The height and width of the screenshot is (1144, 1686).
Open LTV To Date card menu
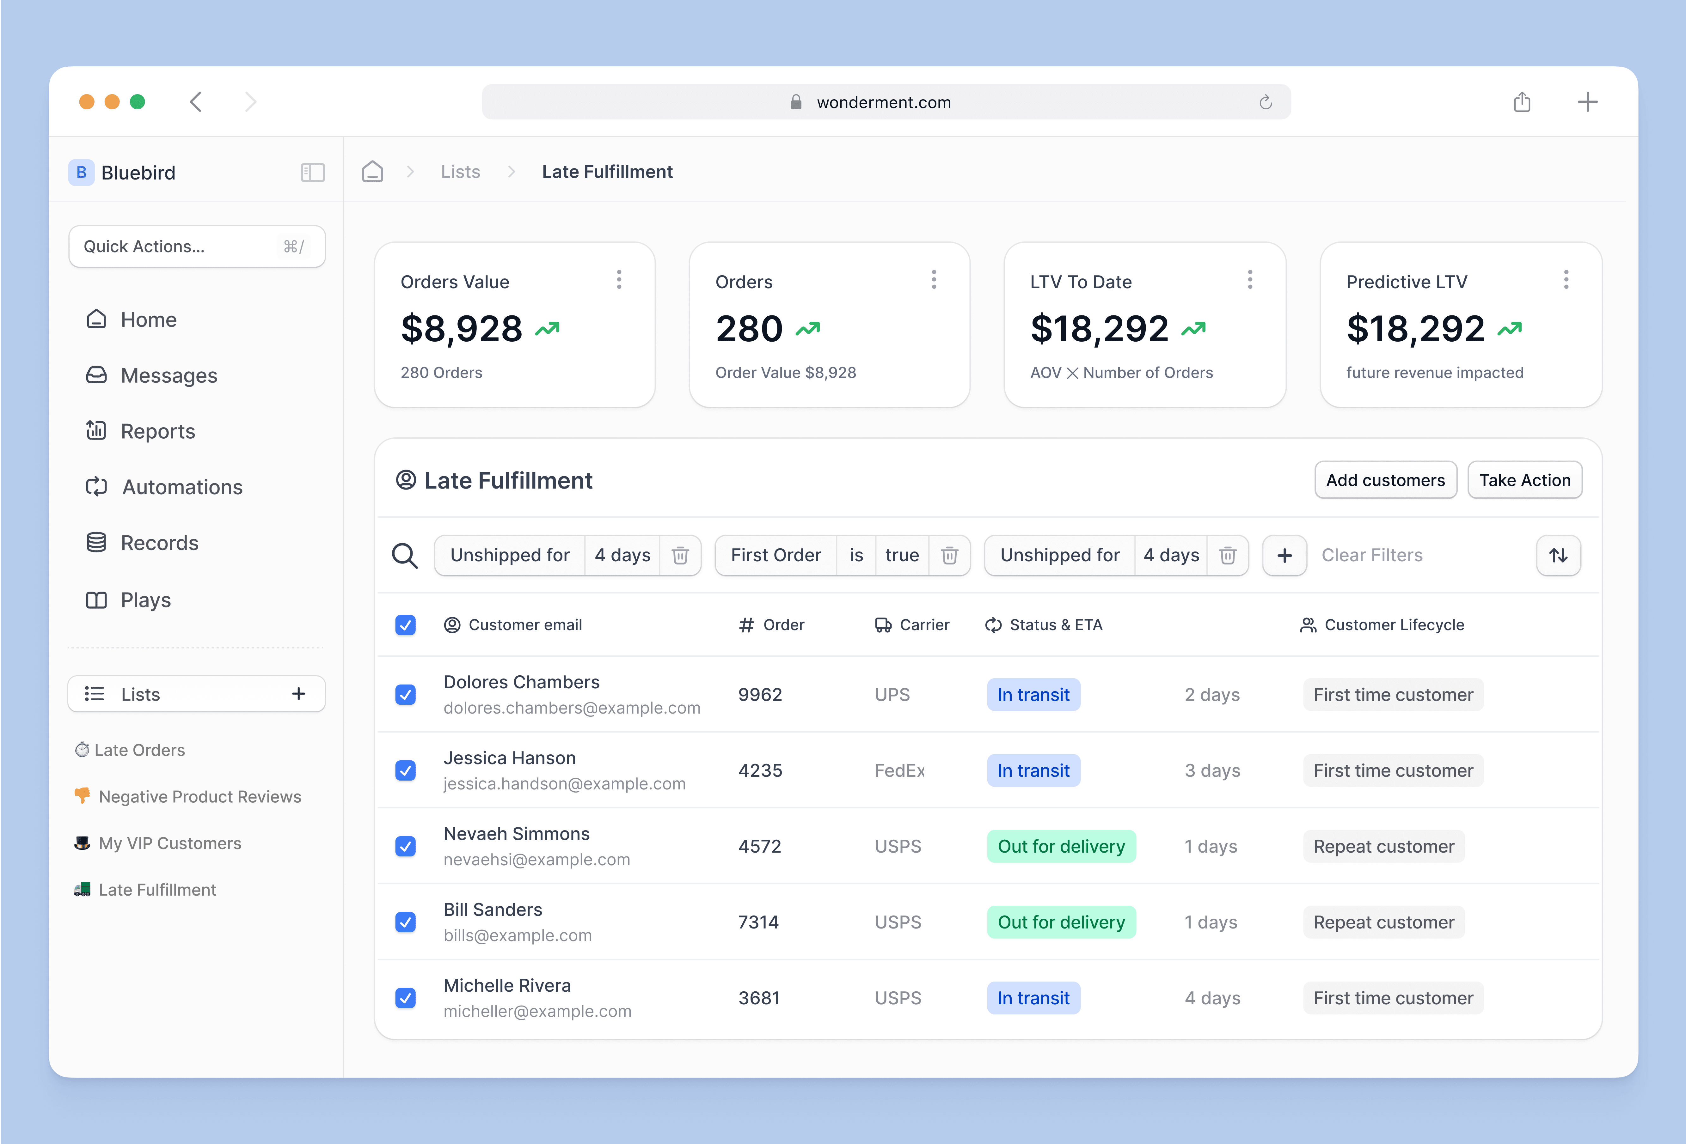point(1249,280)
